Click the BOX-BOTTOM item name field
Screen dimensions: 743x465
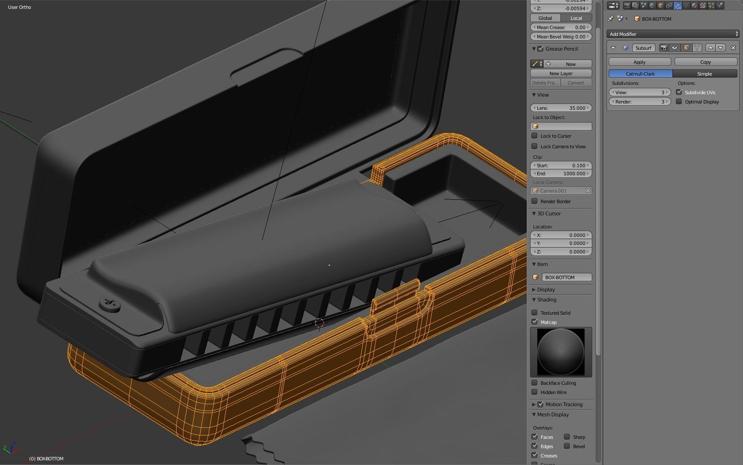click(566, 277)
